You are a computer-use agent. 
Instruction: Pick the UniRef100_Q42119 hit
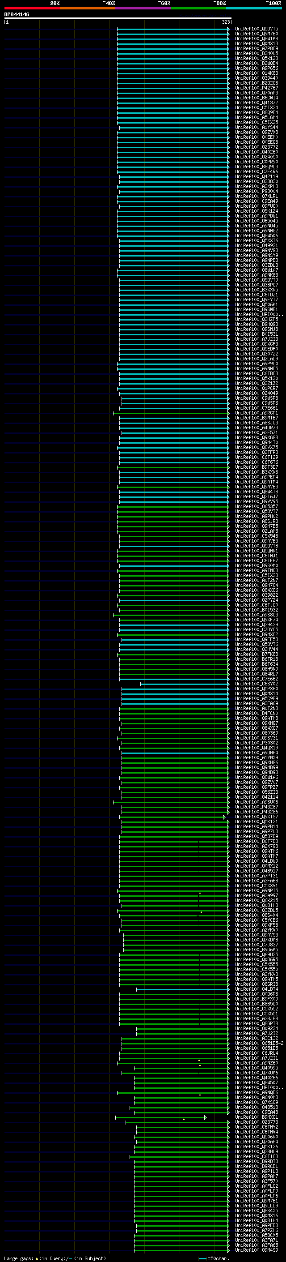pos(257,177)
